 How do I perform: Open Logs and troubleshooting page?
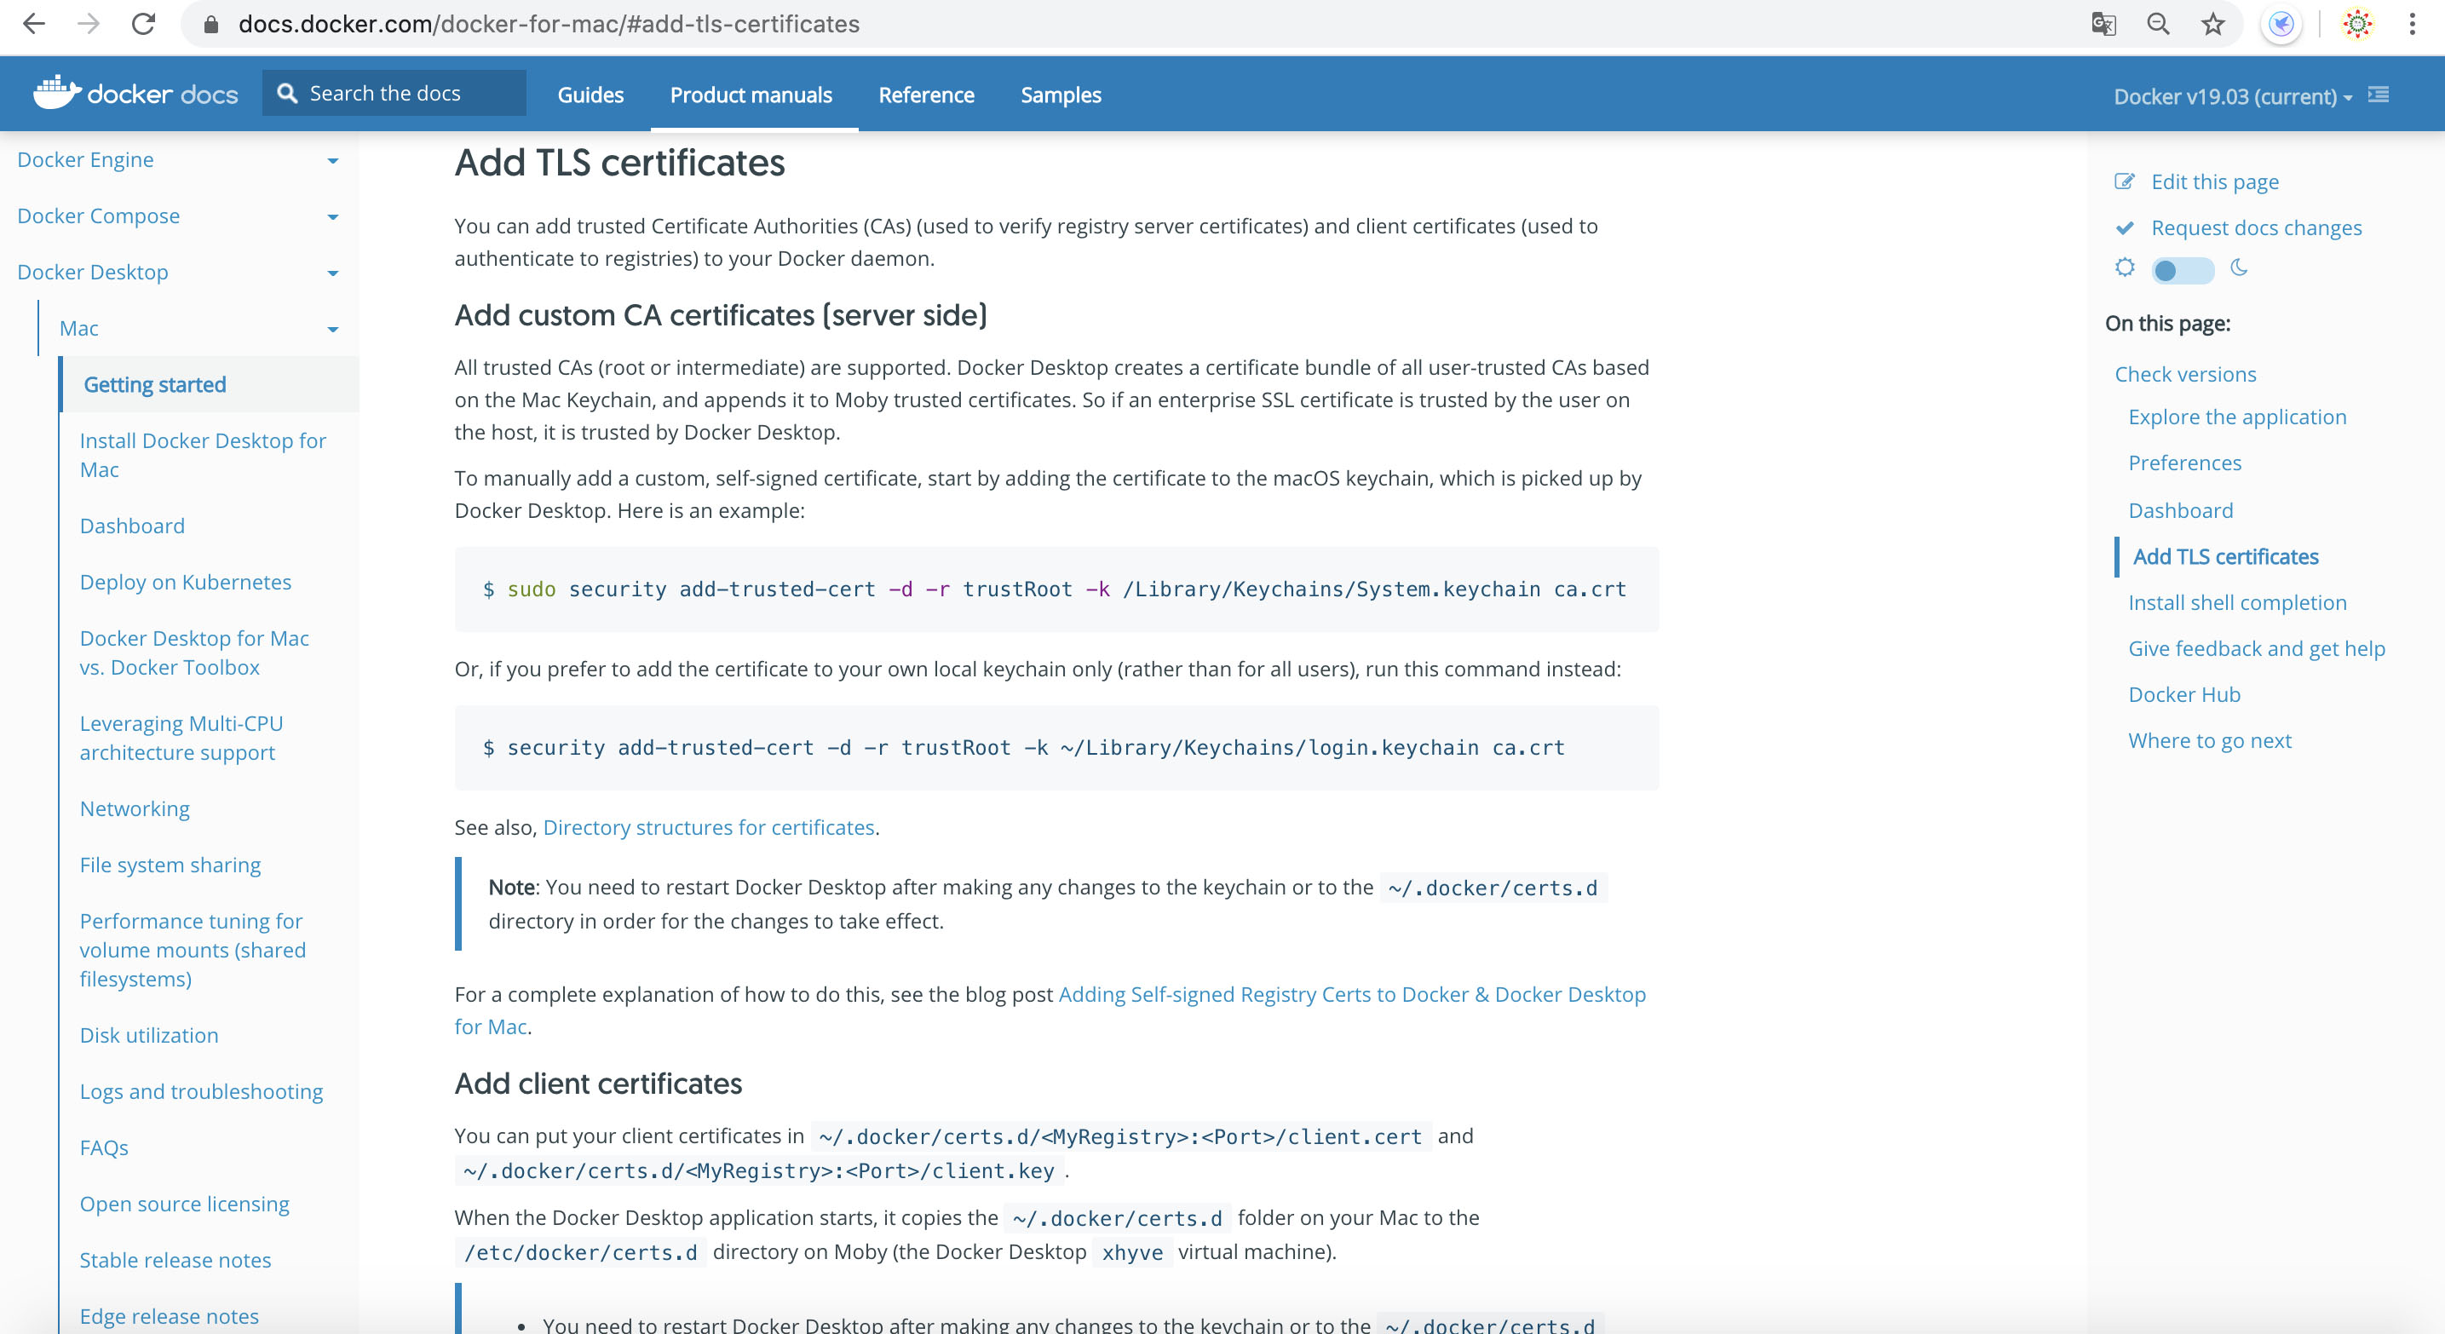(x=201, y=1091)
